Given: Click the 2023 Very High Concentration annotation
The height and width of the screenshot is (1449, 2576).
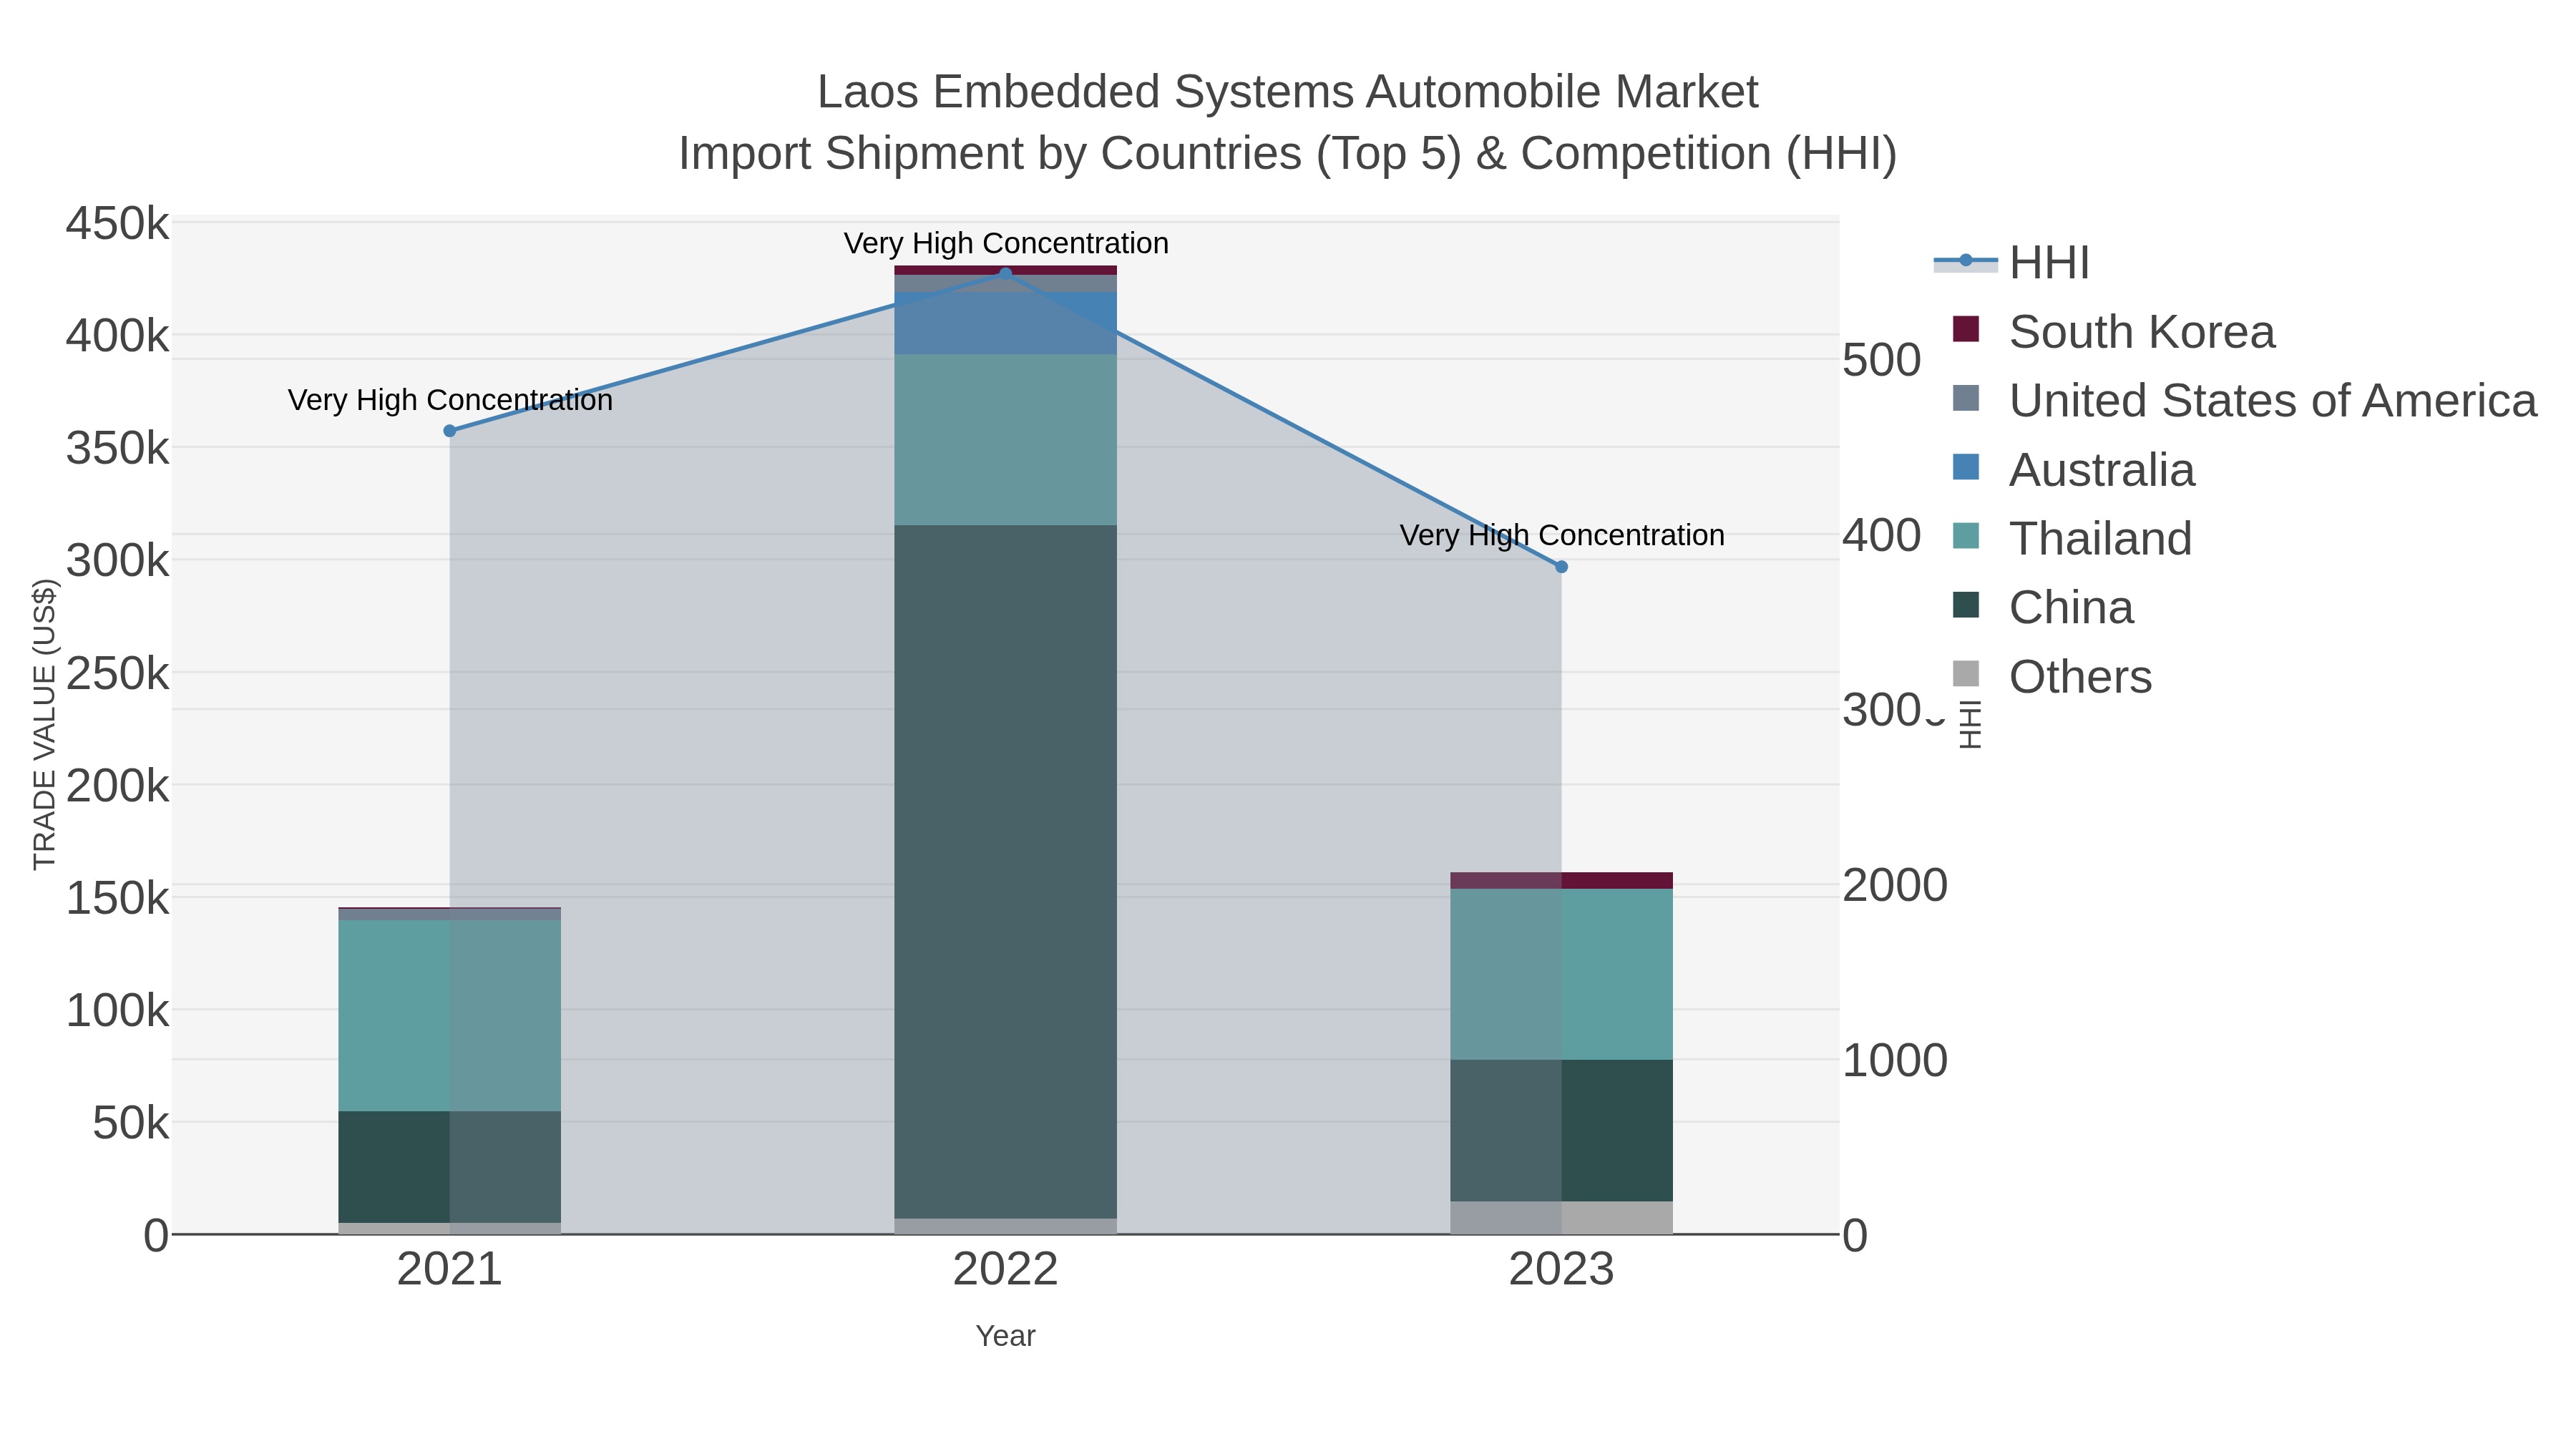Looking at the screenshot, I should point(1562,536).
